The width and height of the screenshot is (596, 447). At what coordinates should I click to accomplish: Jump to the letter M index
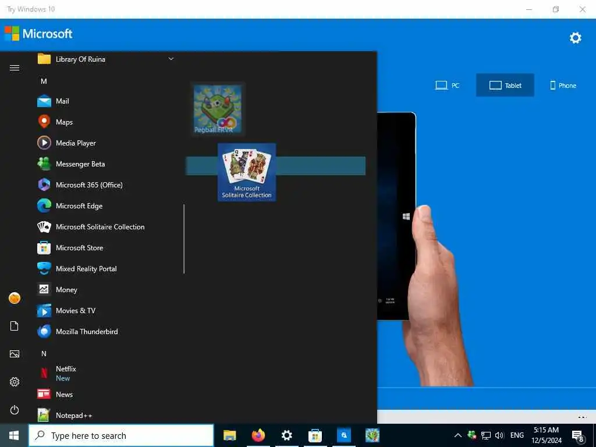pos(44,81)
